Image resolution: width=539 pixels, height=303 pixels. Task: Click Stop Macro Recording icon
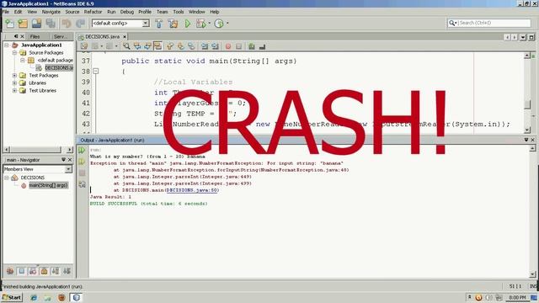[x=238, y=46]
